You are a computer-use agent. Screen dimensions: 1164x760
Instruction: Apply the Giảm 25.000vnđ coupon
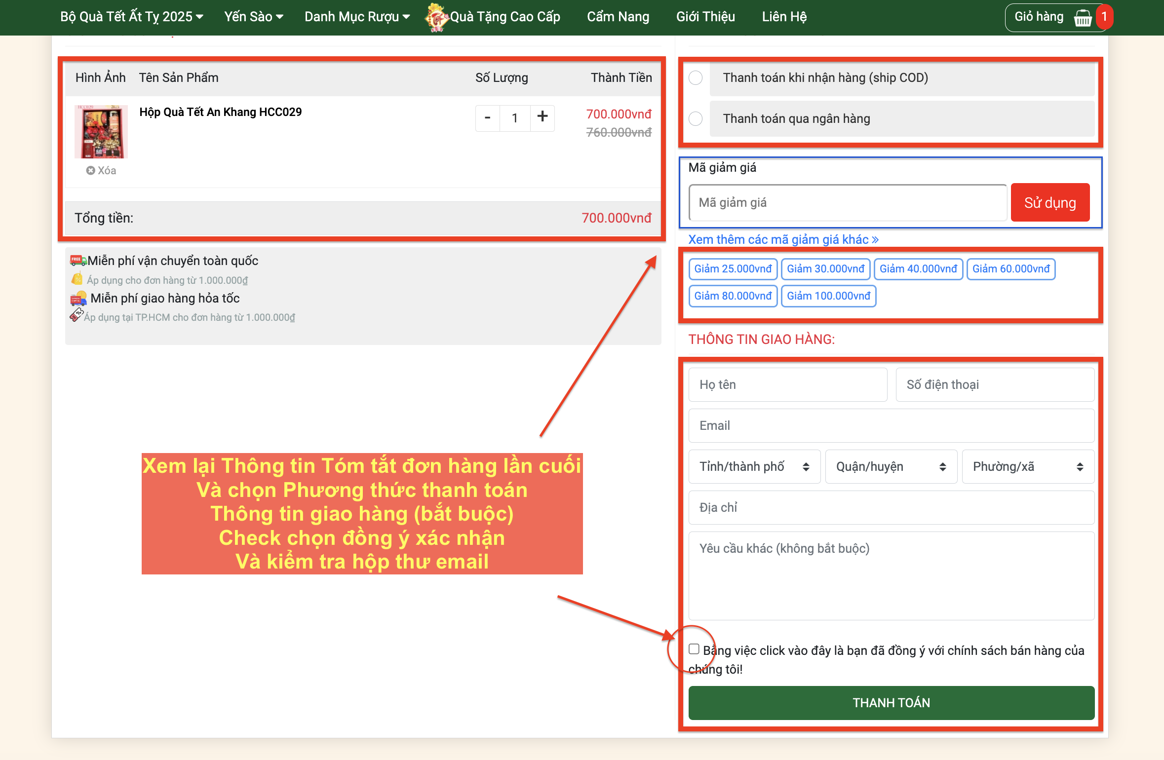[733, 269]
